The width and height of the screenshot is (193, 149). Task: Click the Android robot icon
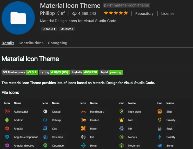[7, 120]
